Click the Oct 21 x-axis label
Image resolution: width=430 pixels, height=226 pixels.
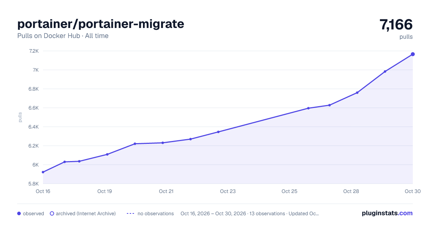[166, 191]
